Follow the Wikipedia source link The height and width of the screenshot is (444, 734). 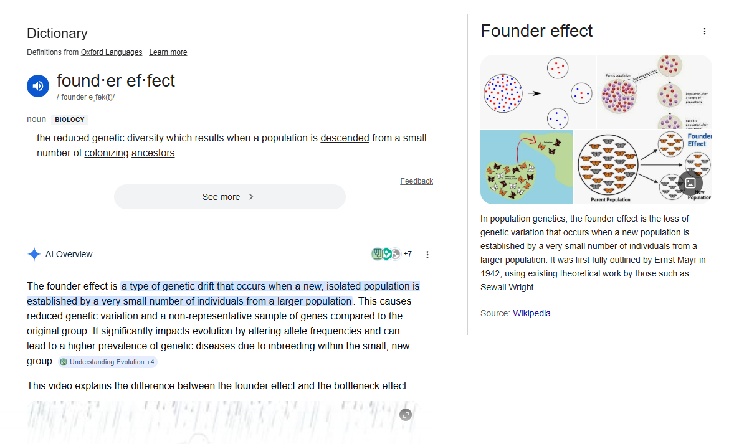click(531, 313)
